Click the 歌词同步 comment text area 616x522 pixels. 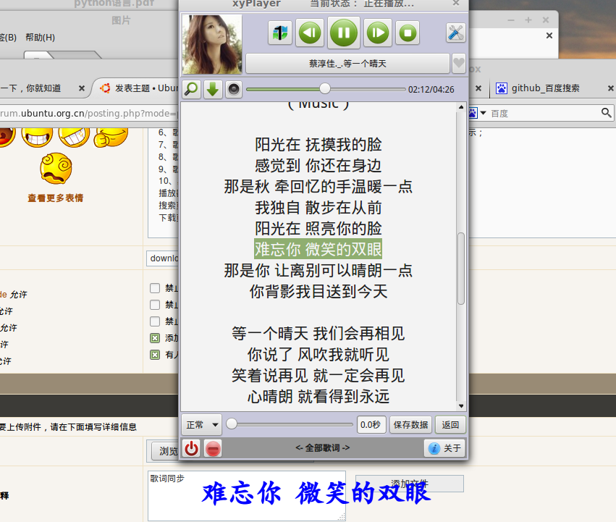tap(247, 496)
